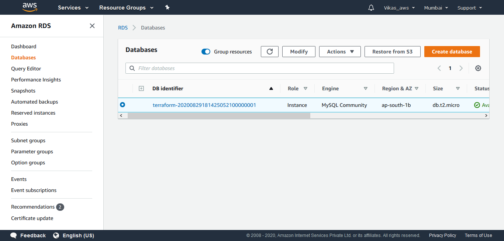504x241 pixels.
Task: Sort by Role column arrow
Action: click(305, 88)
